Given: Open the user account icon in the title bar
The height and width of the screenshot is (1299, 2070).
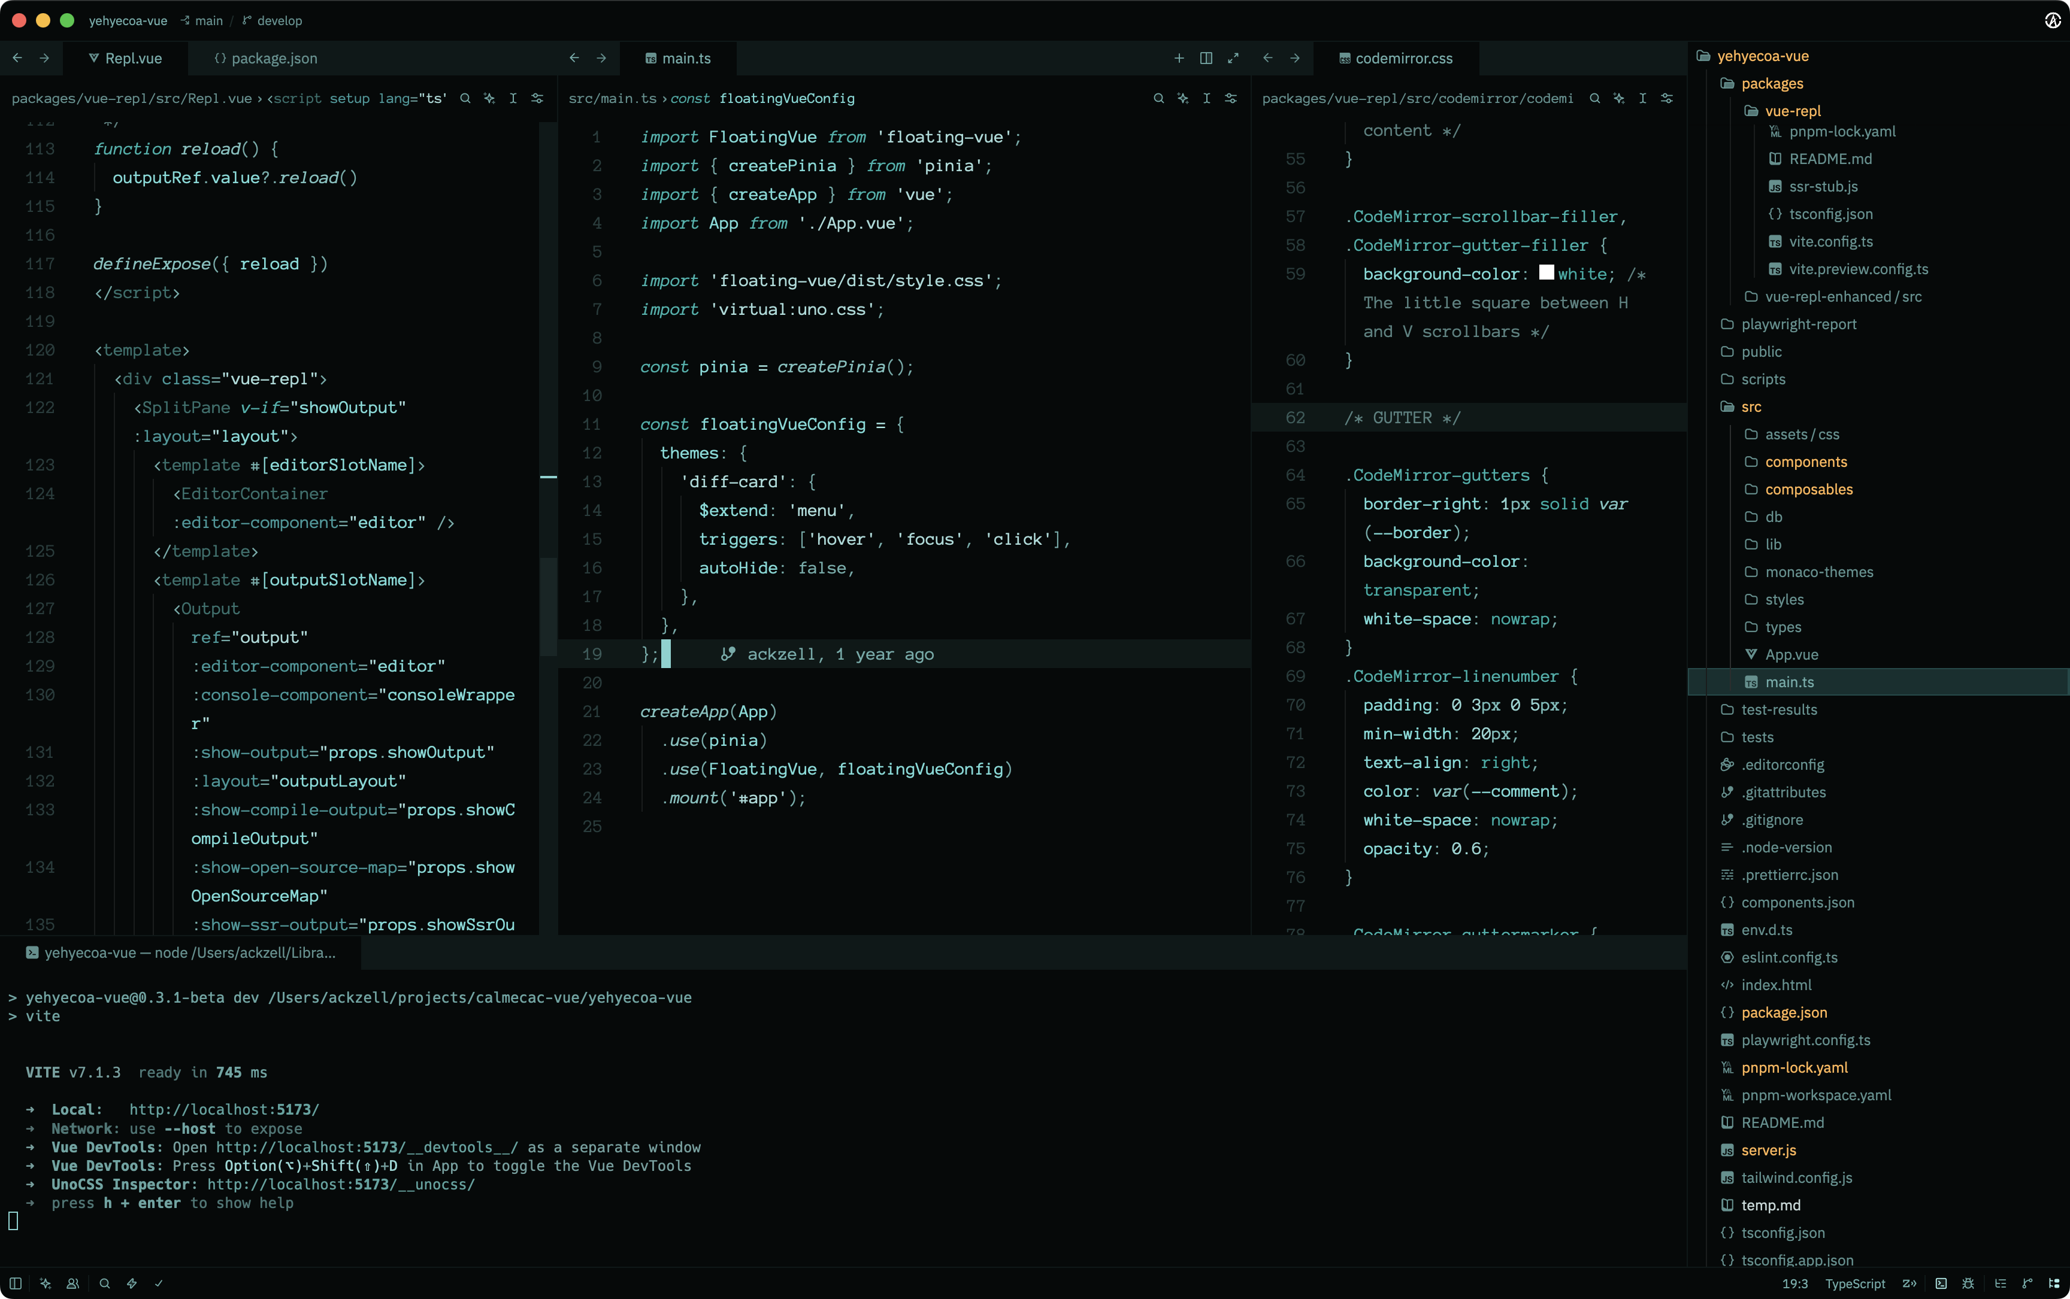Looking at the screenshot, I should 2052,20.
